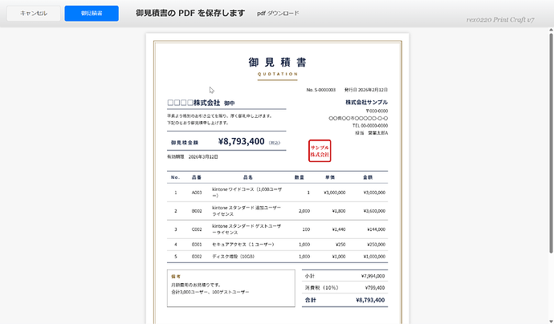Click the 単価 column header
Screen dimensions: 554x324
pyautogui.click(x=330, y=177)
